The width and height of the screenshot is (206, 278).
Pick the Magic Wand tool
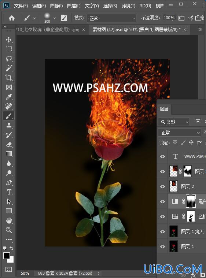9,68
